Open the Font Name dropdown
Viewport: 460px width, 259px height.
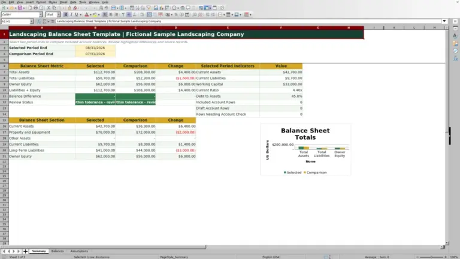tap(41, 14)
